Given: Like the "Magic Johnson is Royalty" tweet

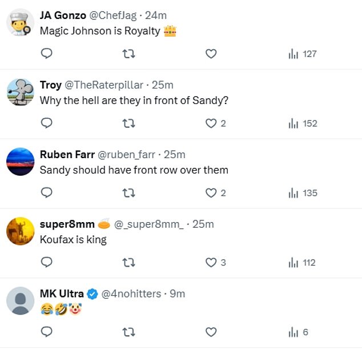Looking at the screenshot, I should click(x=211, y=54).
